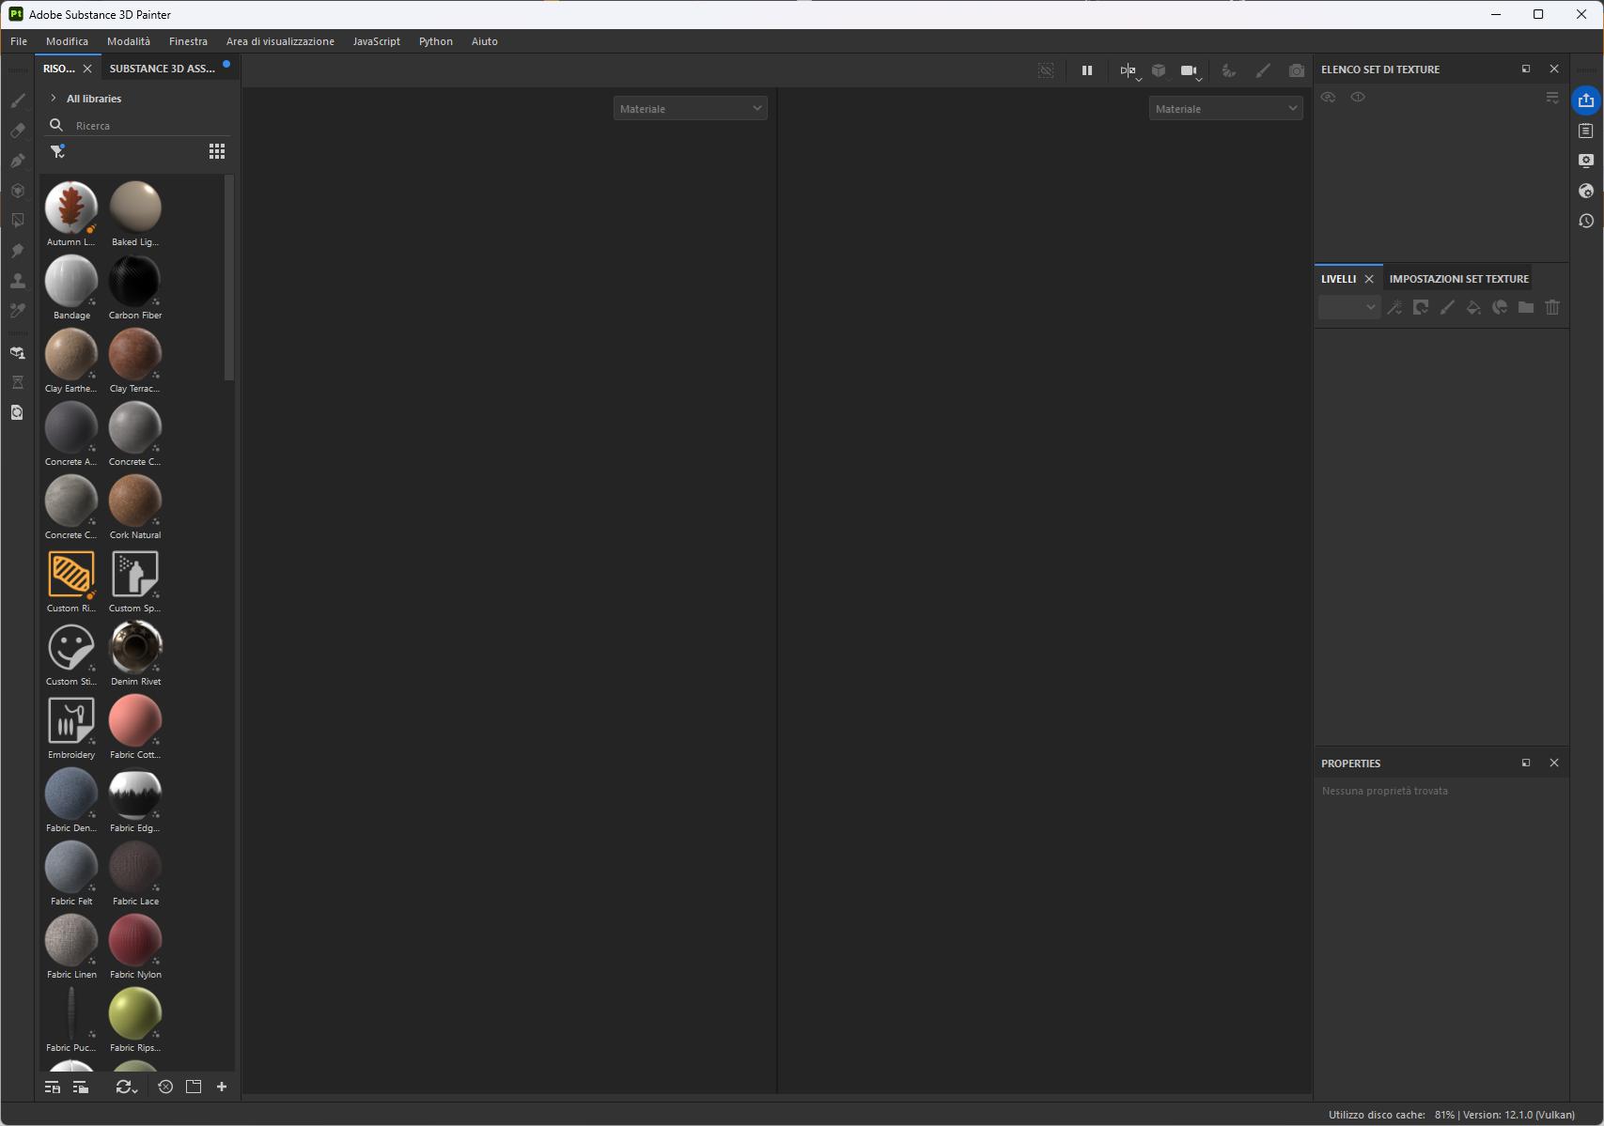
Task: Open the History clock icon
Action: (x=1586, y=221)
